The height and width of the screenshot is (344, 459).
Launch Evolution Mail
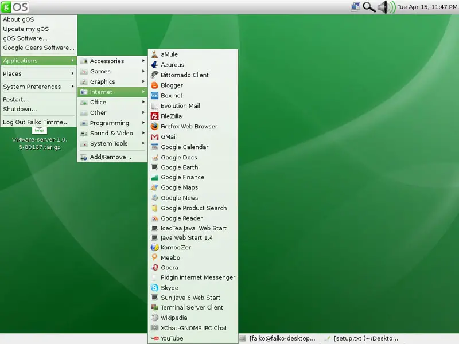[x=193, y=106]
